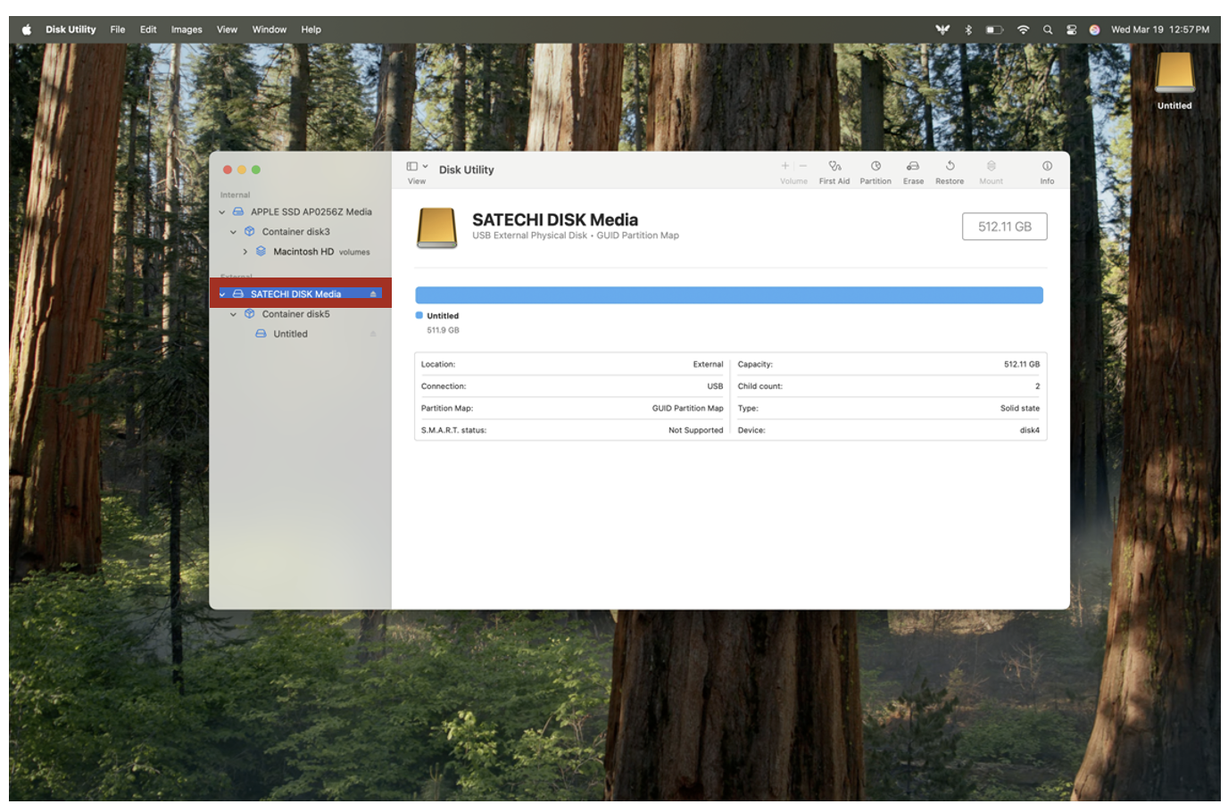Viewport: 1228px width, 804px height.
Task: Open the Images menu
Action: coord(187,29)
